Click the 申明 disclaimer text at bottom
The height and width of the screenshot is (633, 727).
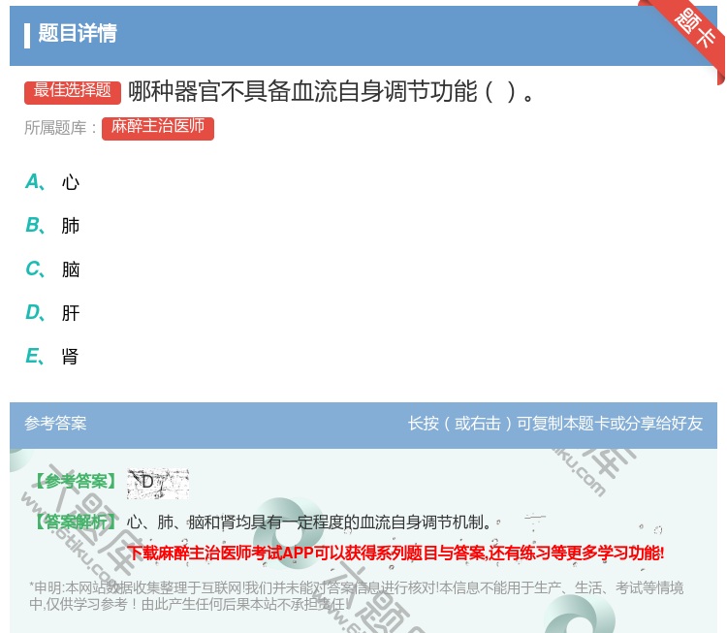coord(356,595)
